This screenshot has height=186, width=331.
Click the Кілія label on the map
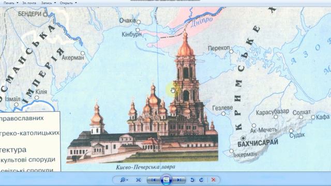click(x=41, y=92)
